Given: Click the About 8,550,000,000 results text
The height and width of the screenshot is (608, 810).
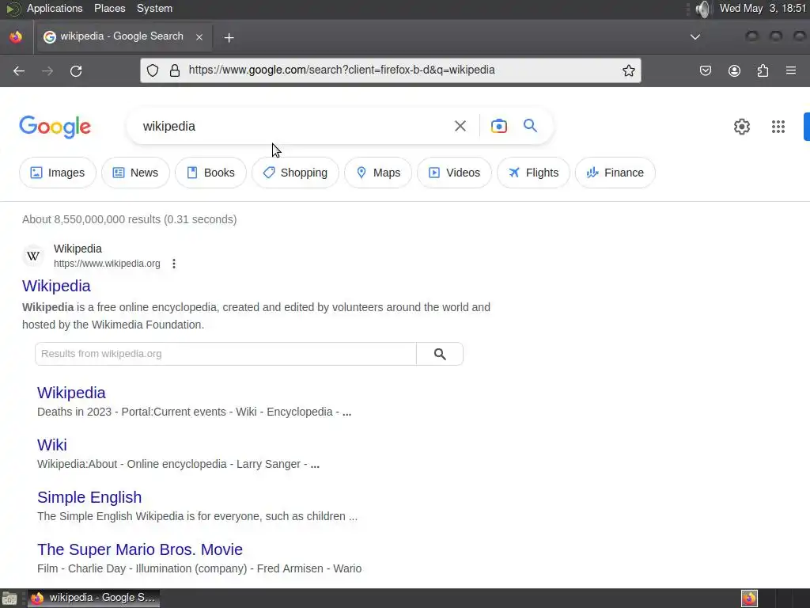Looking at the screenshot, I should (129, 220).
